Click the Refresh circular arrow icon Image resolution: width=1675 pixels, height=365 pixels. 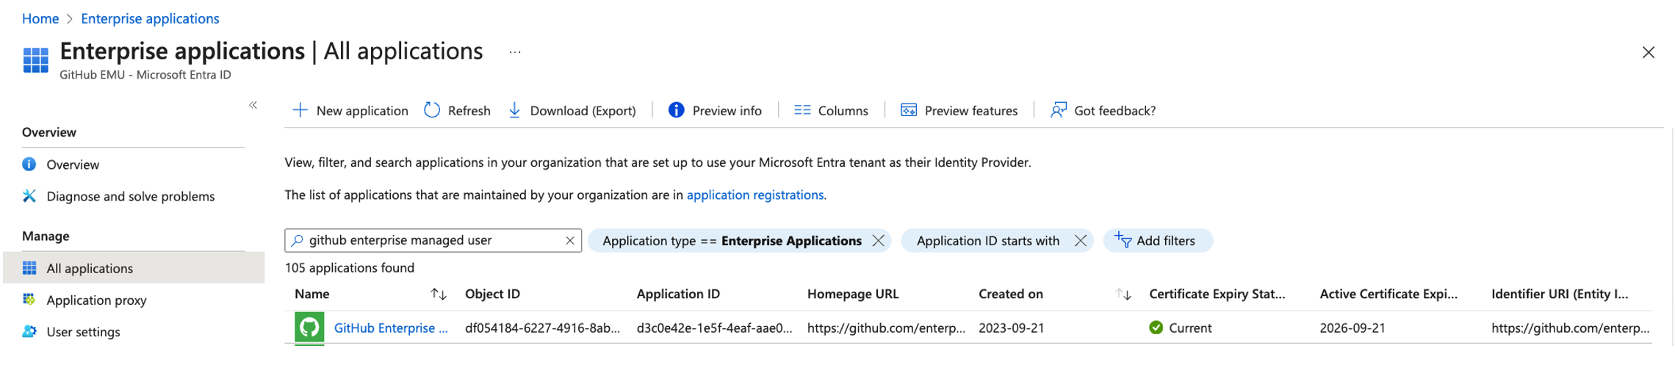click(432, 110)
